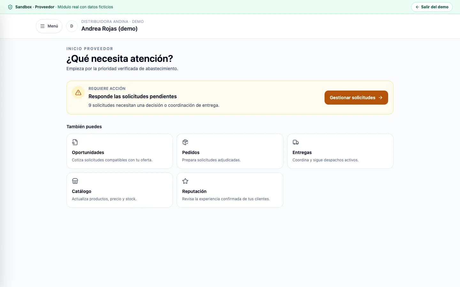Click the REQUIERE ACCIÓN label
Screen dimensions: 460x287
click(107, 89)
